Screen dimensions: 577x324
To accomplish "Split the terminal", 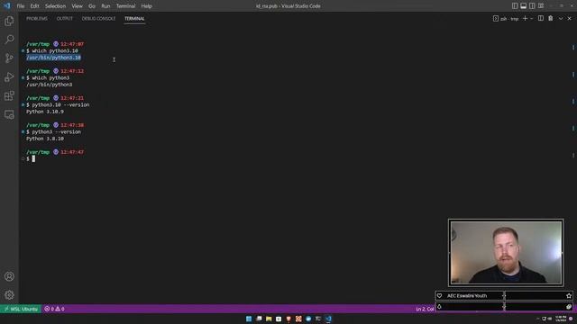I will (541, 18).
